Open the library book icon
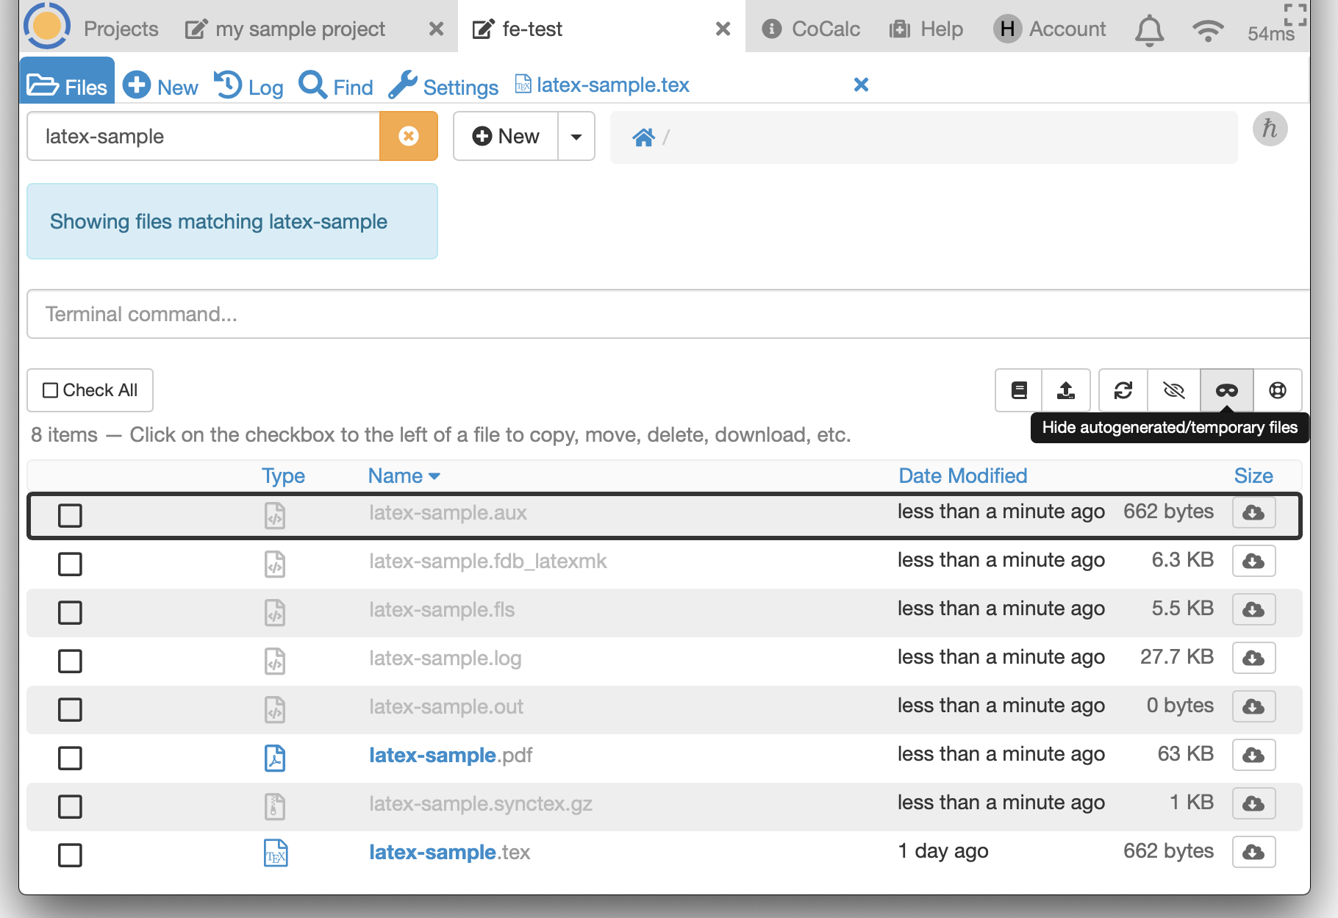Screen dimensions: 1338x918 point(1019,390)
